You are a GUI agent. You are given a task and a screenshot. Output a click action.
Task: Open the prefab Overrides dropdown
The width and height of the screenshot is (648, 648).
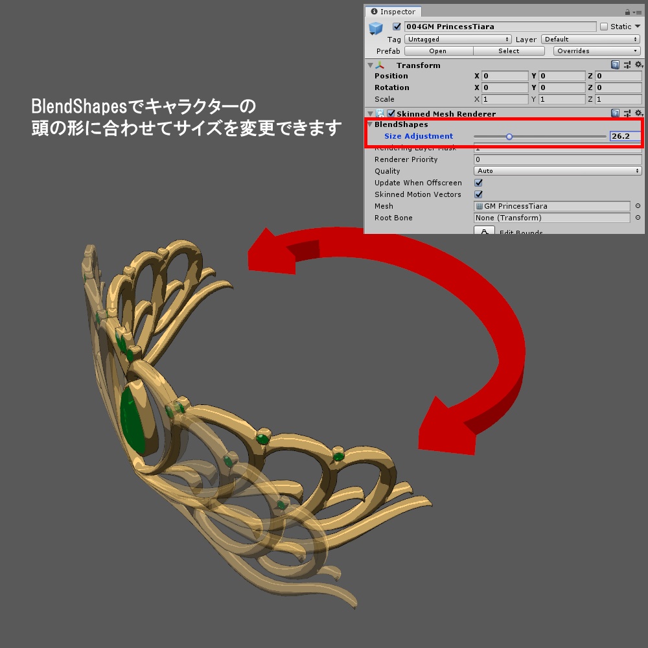click(x=597, y=51)
